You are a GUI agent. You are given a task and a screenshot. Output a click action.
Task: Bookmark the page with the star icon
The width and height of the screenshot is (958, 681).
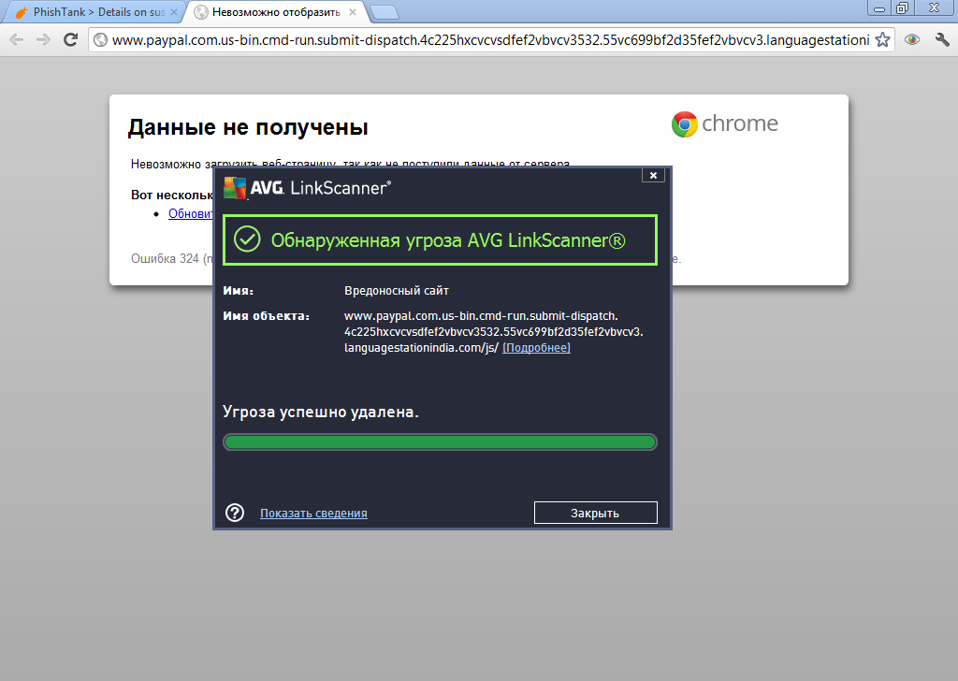(x=882, y=40)
